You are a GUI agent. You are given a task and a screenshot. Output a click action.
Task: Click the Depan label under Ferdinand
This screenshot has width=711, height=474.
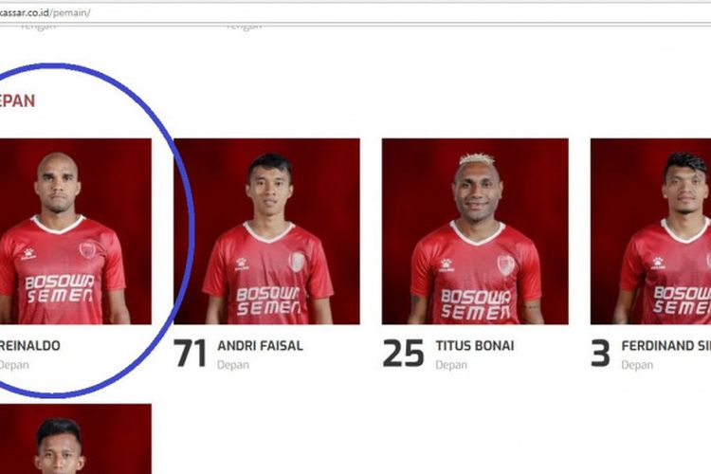(x=637, y=365)
